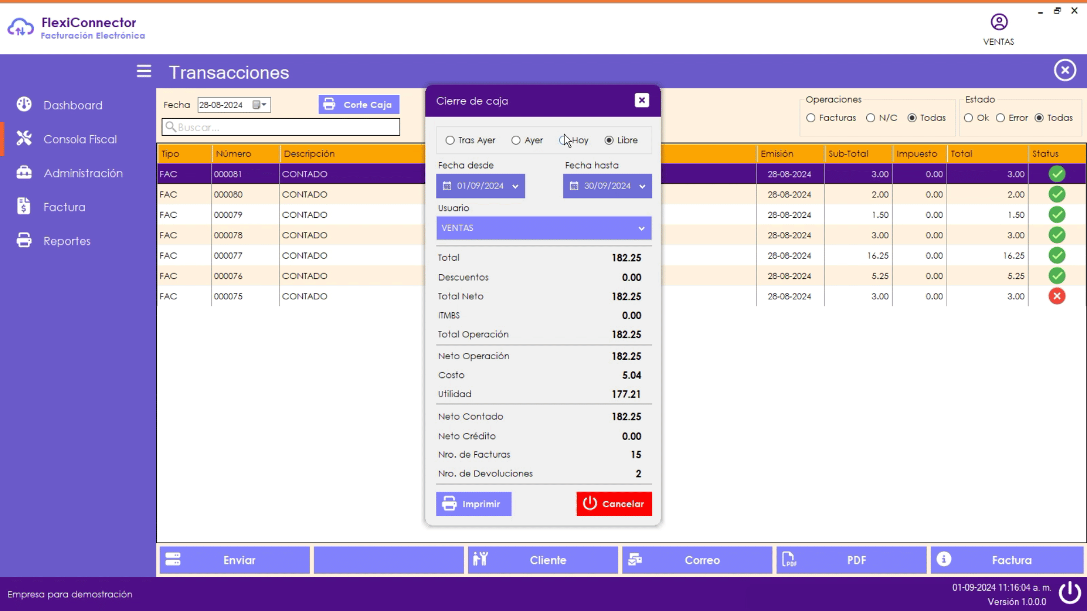Screen dimensions: 1087x611
Task: Click red error status icon for invoice 000075
Action: [x=1056, y=296]
